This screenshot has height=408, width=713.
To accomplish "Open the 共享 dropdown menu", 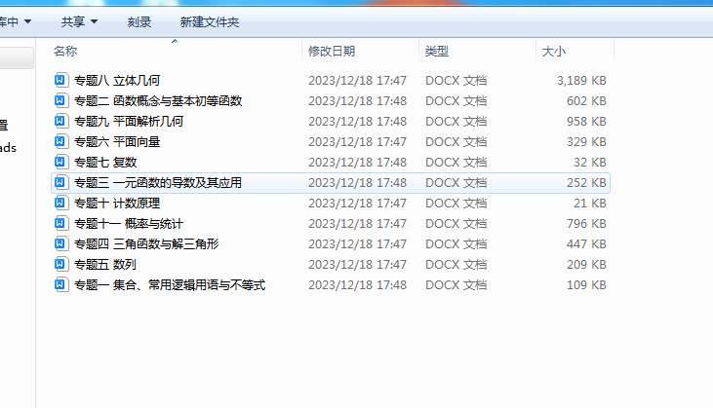I will click(80, 21).
